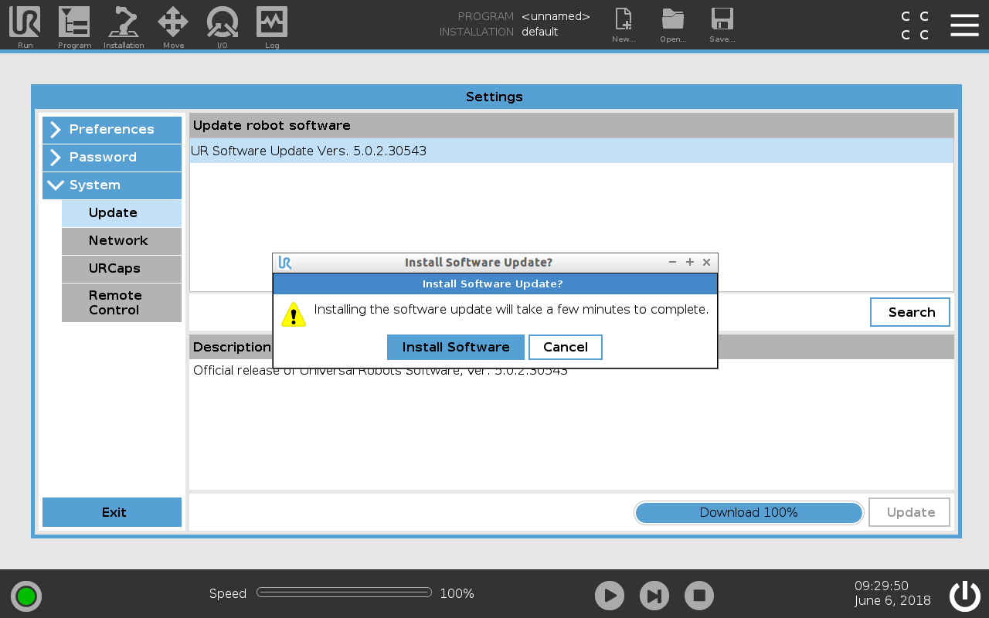Select URCaps in System settings
This screenshot has height=618, width=989.
(121, 269)
